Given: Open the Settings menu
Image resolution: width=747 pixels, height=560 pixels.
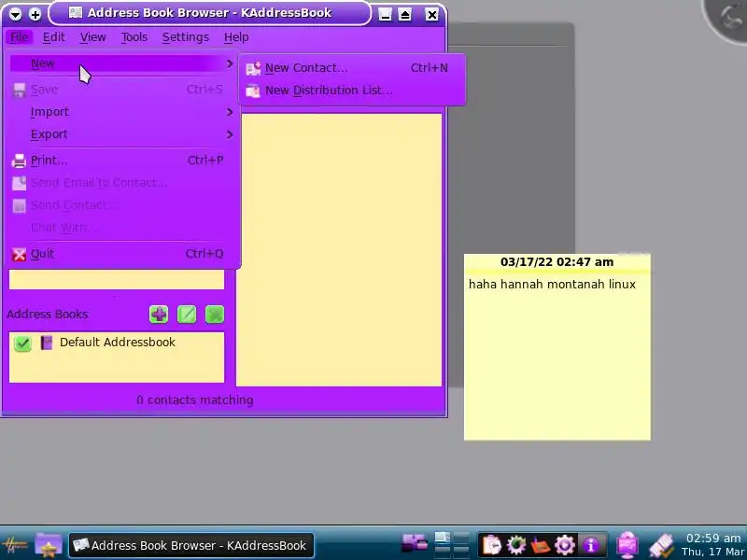Looking at the screenshot, I should click(185, 36).
